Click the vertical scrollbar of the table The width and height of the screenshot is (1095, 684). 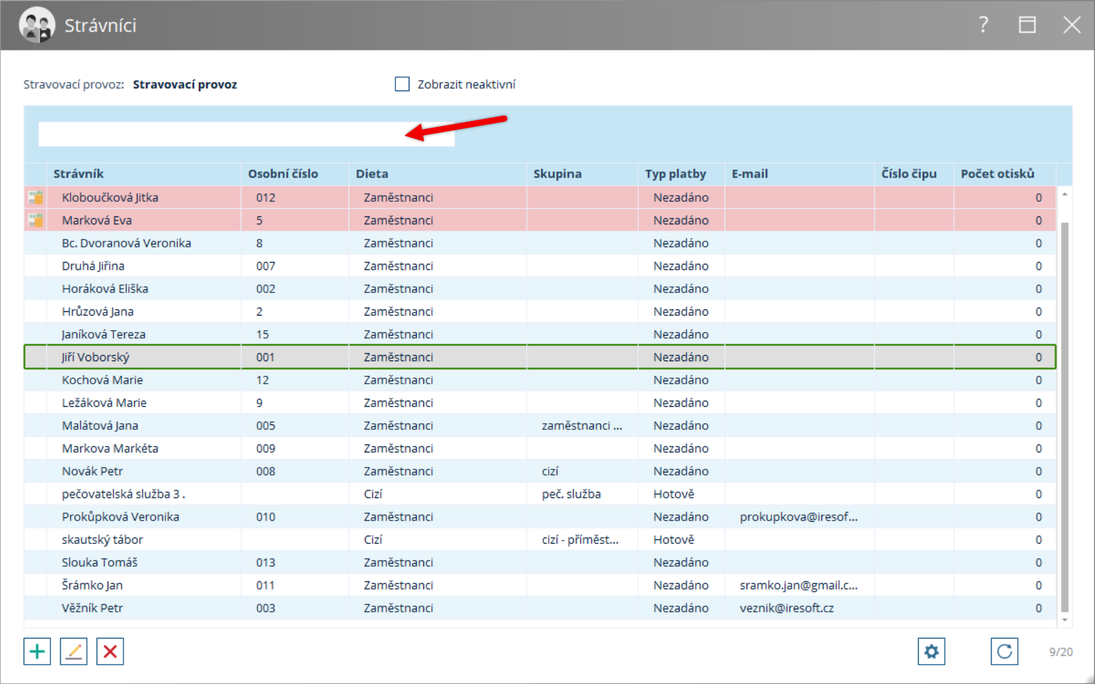pos(1065,417)
